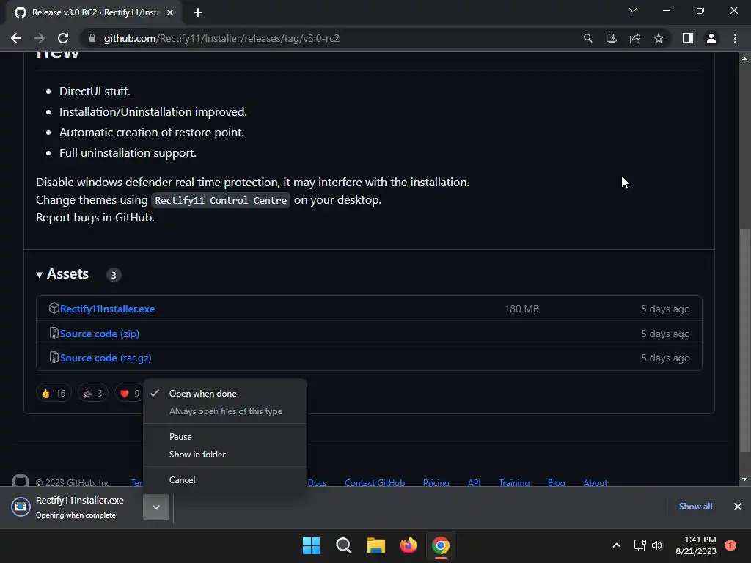Toggle Open when done option

[x=225, y=394]
